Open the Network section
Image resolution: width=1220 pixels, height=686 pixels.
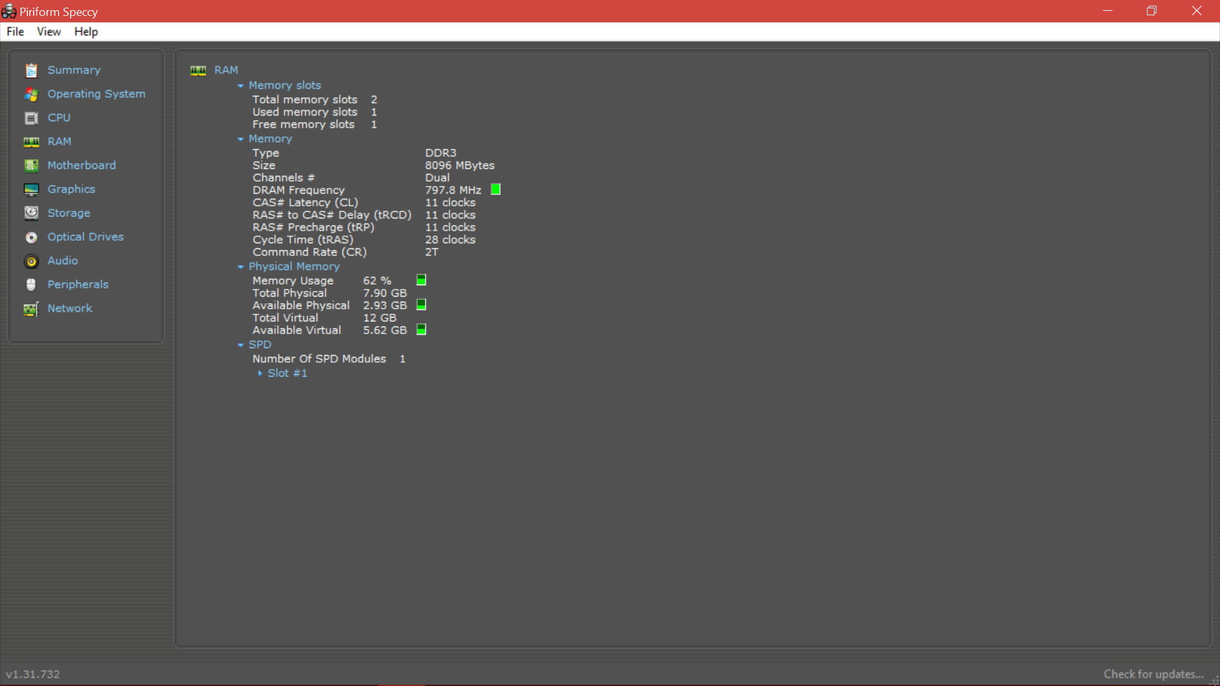click(x=70, y=308)
